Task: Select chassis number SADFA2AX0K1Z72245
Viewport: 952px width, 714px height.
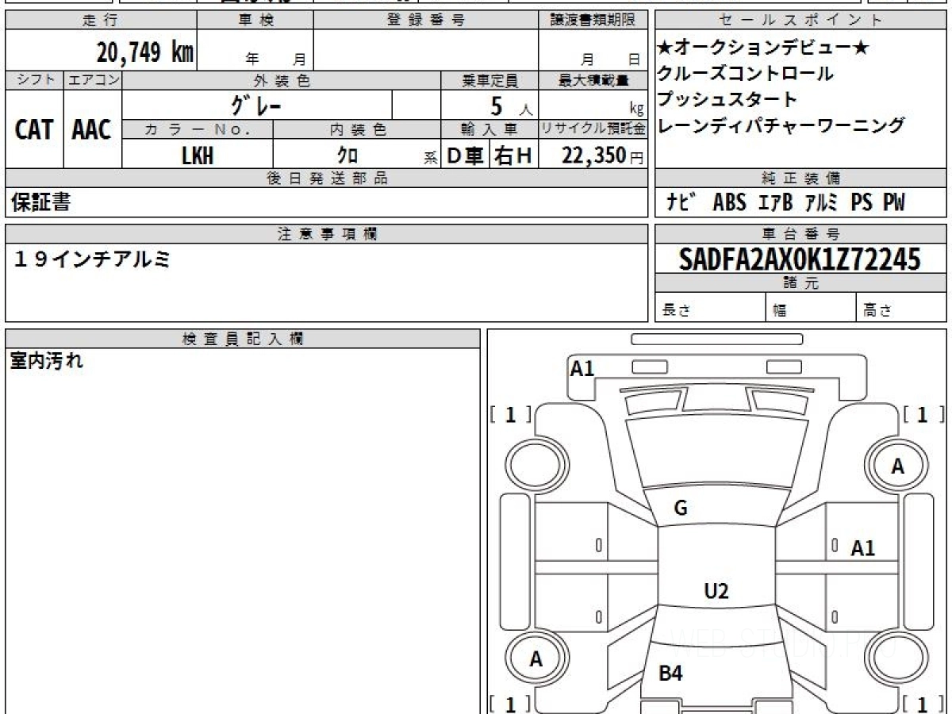Action: [x=800, y=259]
